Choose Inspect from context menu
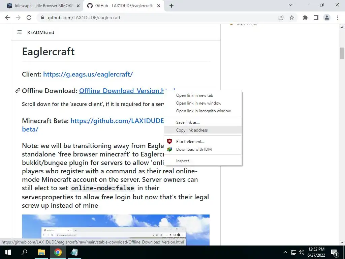Image resolution: width=345 pixels, height=259 pixels. [203, 161]
